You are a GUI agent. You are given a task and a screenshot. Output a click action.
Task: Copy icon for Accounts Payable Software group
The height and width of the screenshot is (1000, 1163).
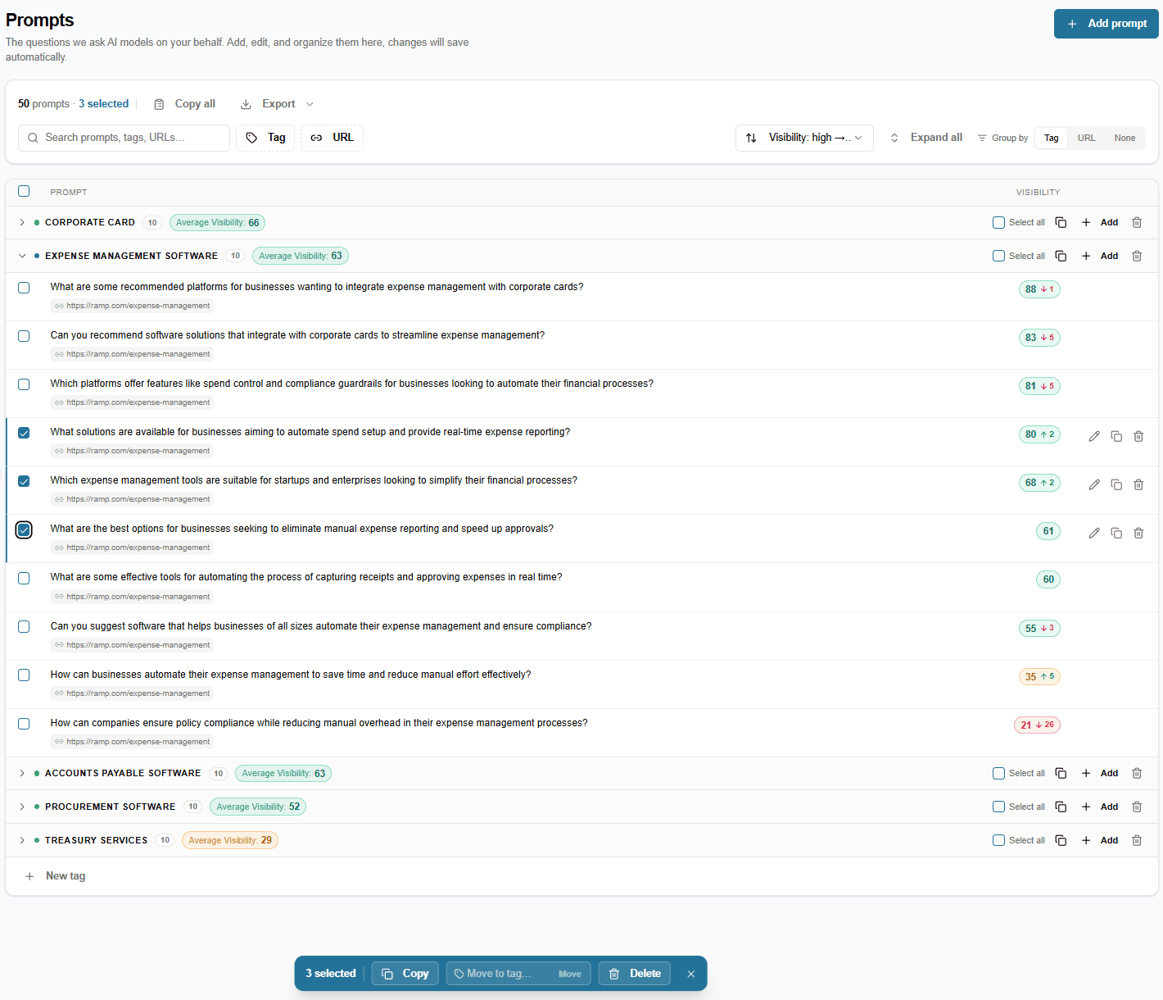pos(1061,773)
